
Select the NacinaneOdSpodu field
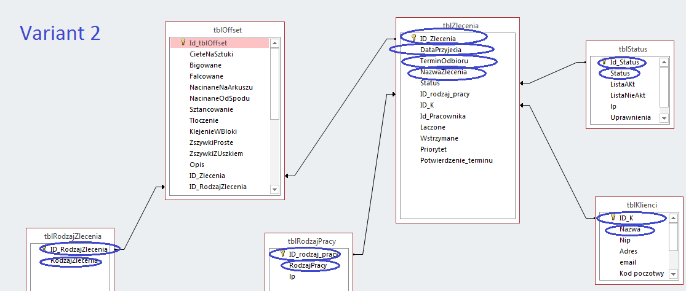220,98
